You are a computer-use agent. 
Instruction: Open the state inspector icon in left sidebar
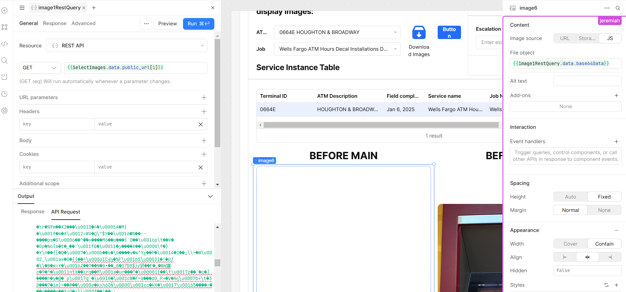[5, 77]
